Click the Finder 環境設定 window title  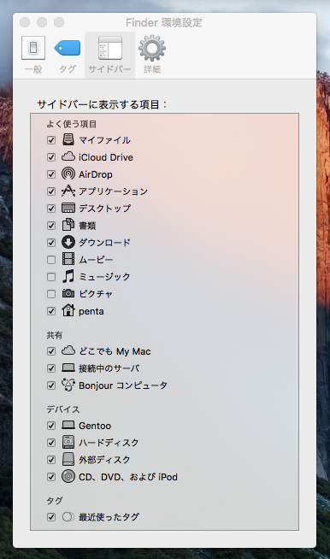[164, 23]
